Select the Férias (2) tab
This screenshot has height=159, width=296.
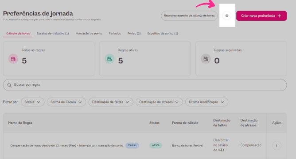[134, 34]
